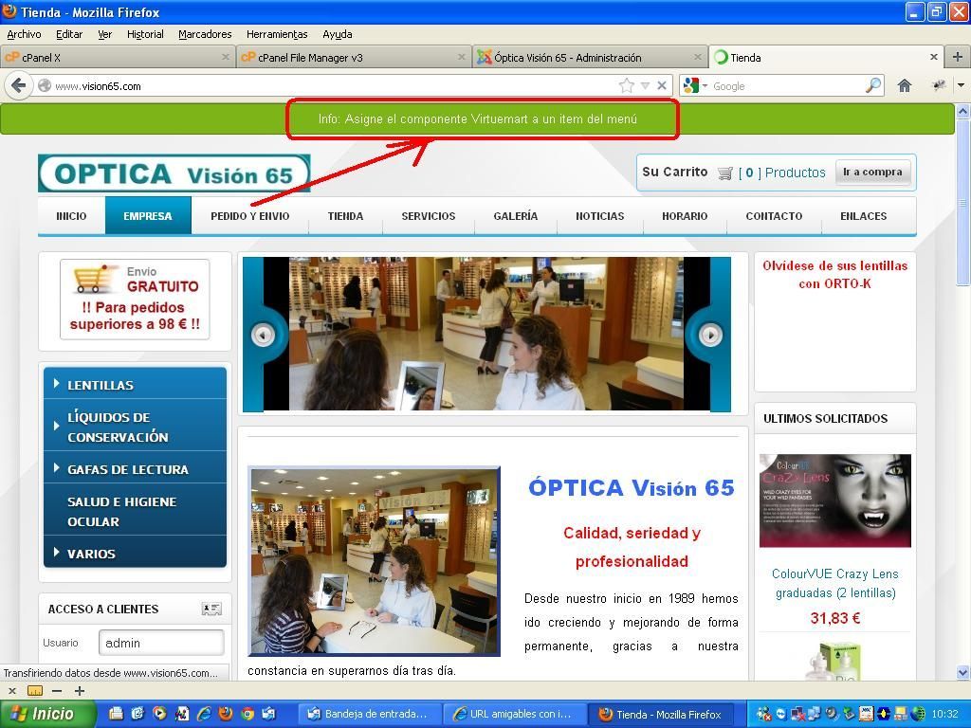
Task: Click the Usuario field containing admin
Action: click(x=161, y=643)
